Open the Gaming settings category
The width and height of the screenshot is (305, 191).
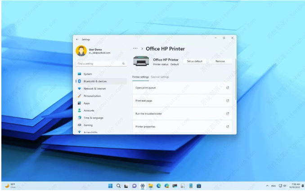click(101, 125)
